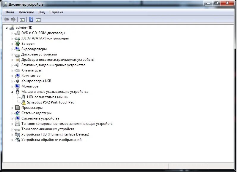Minimize the Диспетчер устройств window
Screen dimensions: 237x172
(x=208, y=3)
